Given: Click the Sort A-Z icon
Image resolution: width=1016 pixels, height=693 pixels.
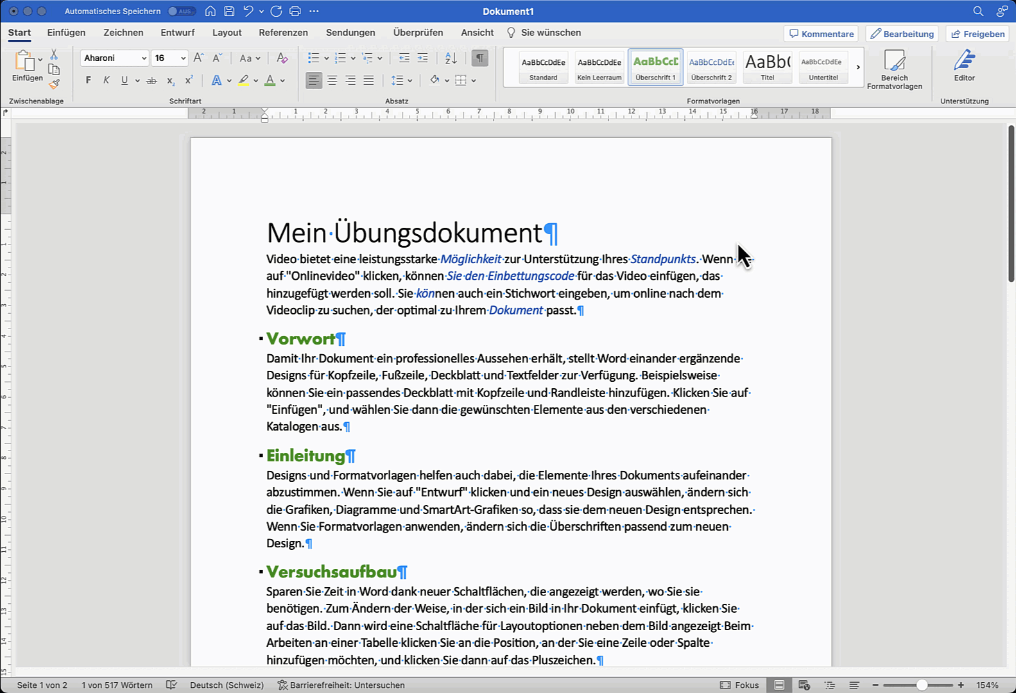Looking at the screenshot, I should coord(451,58).
